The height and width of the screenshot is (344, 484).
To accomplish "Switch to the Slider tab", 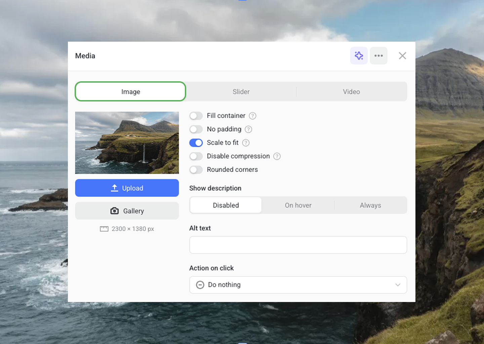I will (241, 92).
